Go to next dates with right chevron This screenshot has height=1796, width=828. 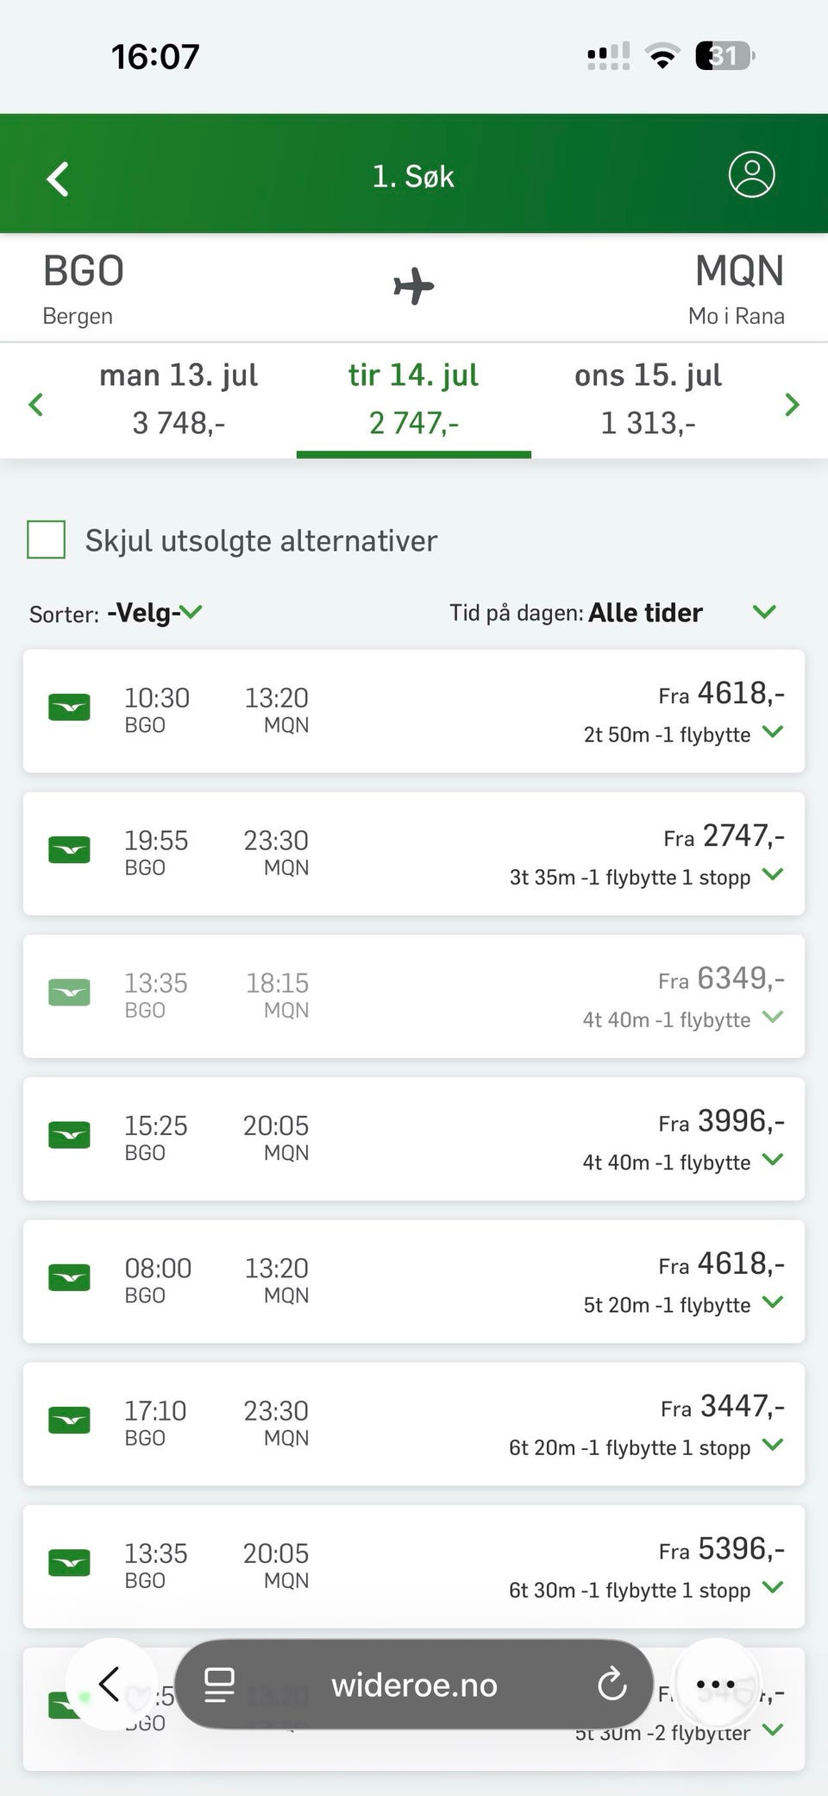pyautogui.click(x=792, y=404)
